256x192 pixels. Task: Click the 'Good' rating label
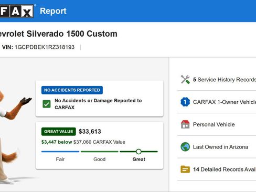[x=100, y=159]
